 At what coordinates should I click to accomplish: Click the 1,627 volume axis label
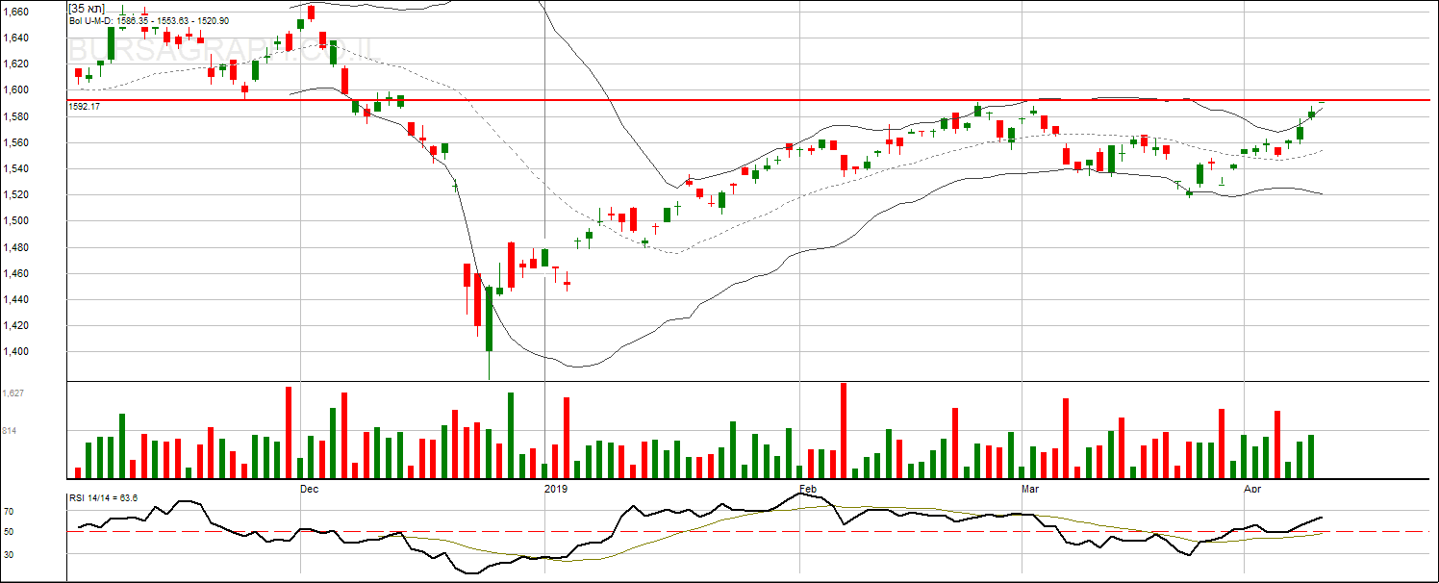coord(13,393)
